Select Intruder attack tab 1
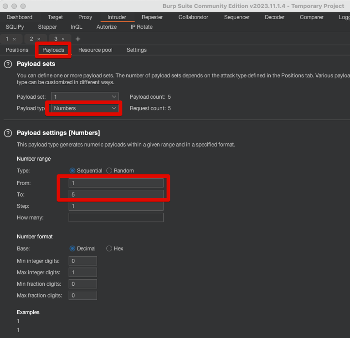The width and height of the screenshot is (350, 338). pos(7,39)
